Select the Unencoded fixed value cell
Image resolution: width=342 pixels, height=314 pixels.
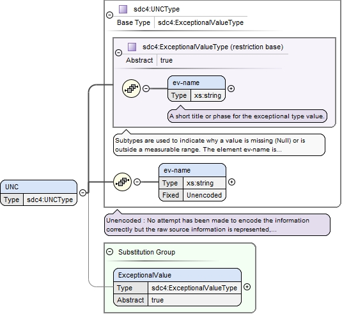click(x=204, y=195)
